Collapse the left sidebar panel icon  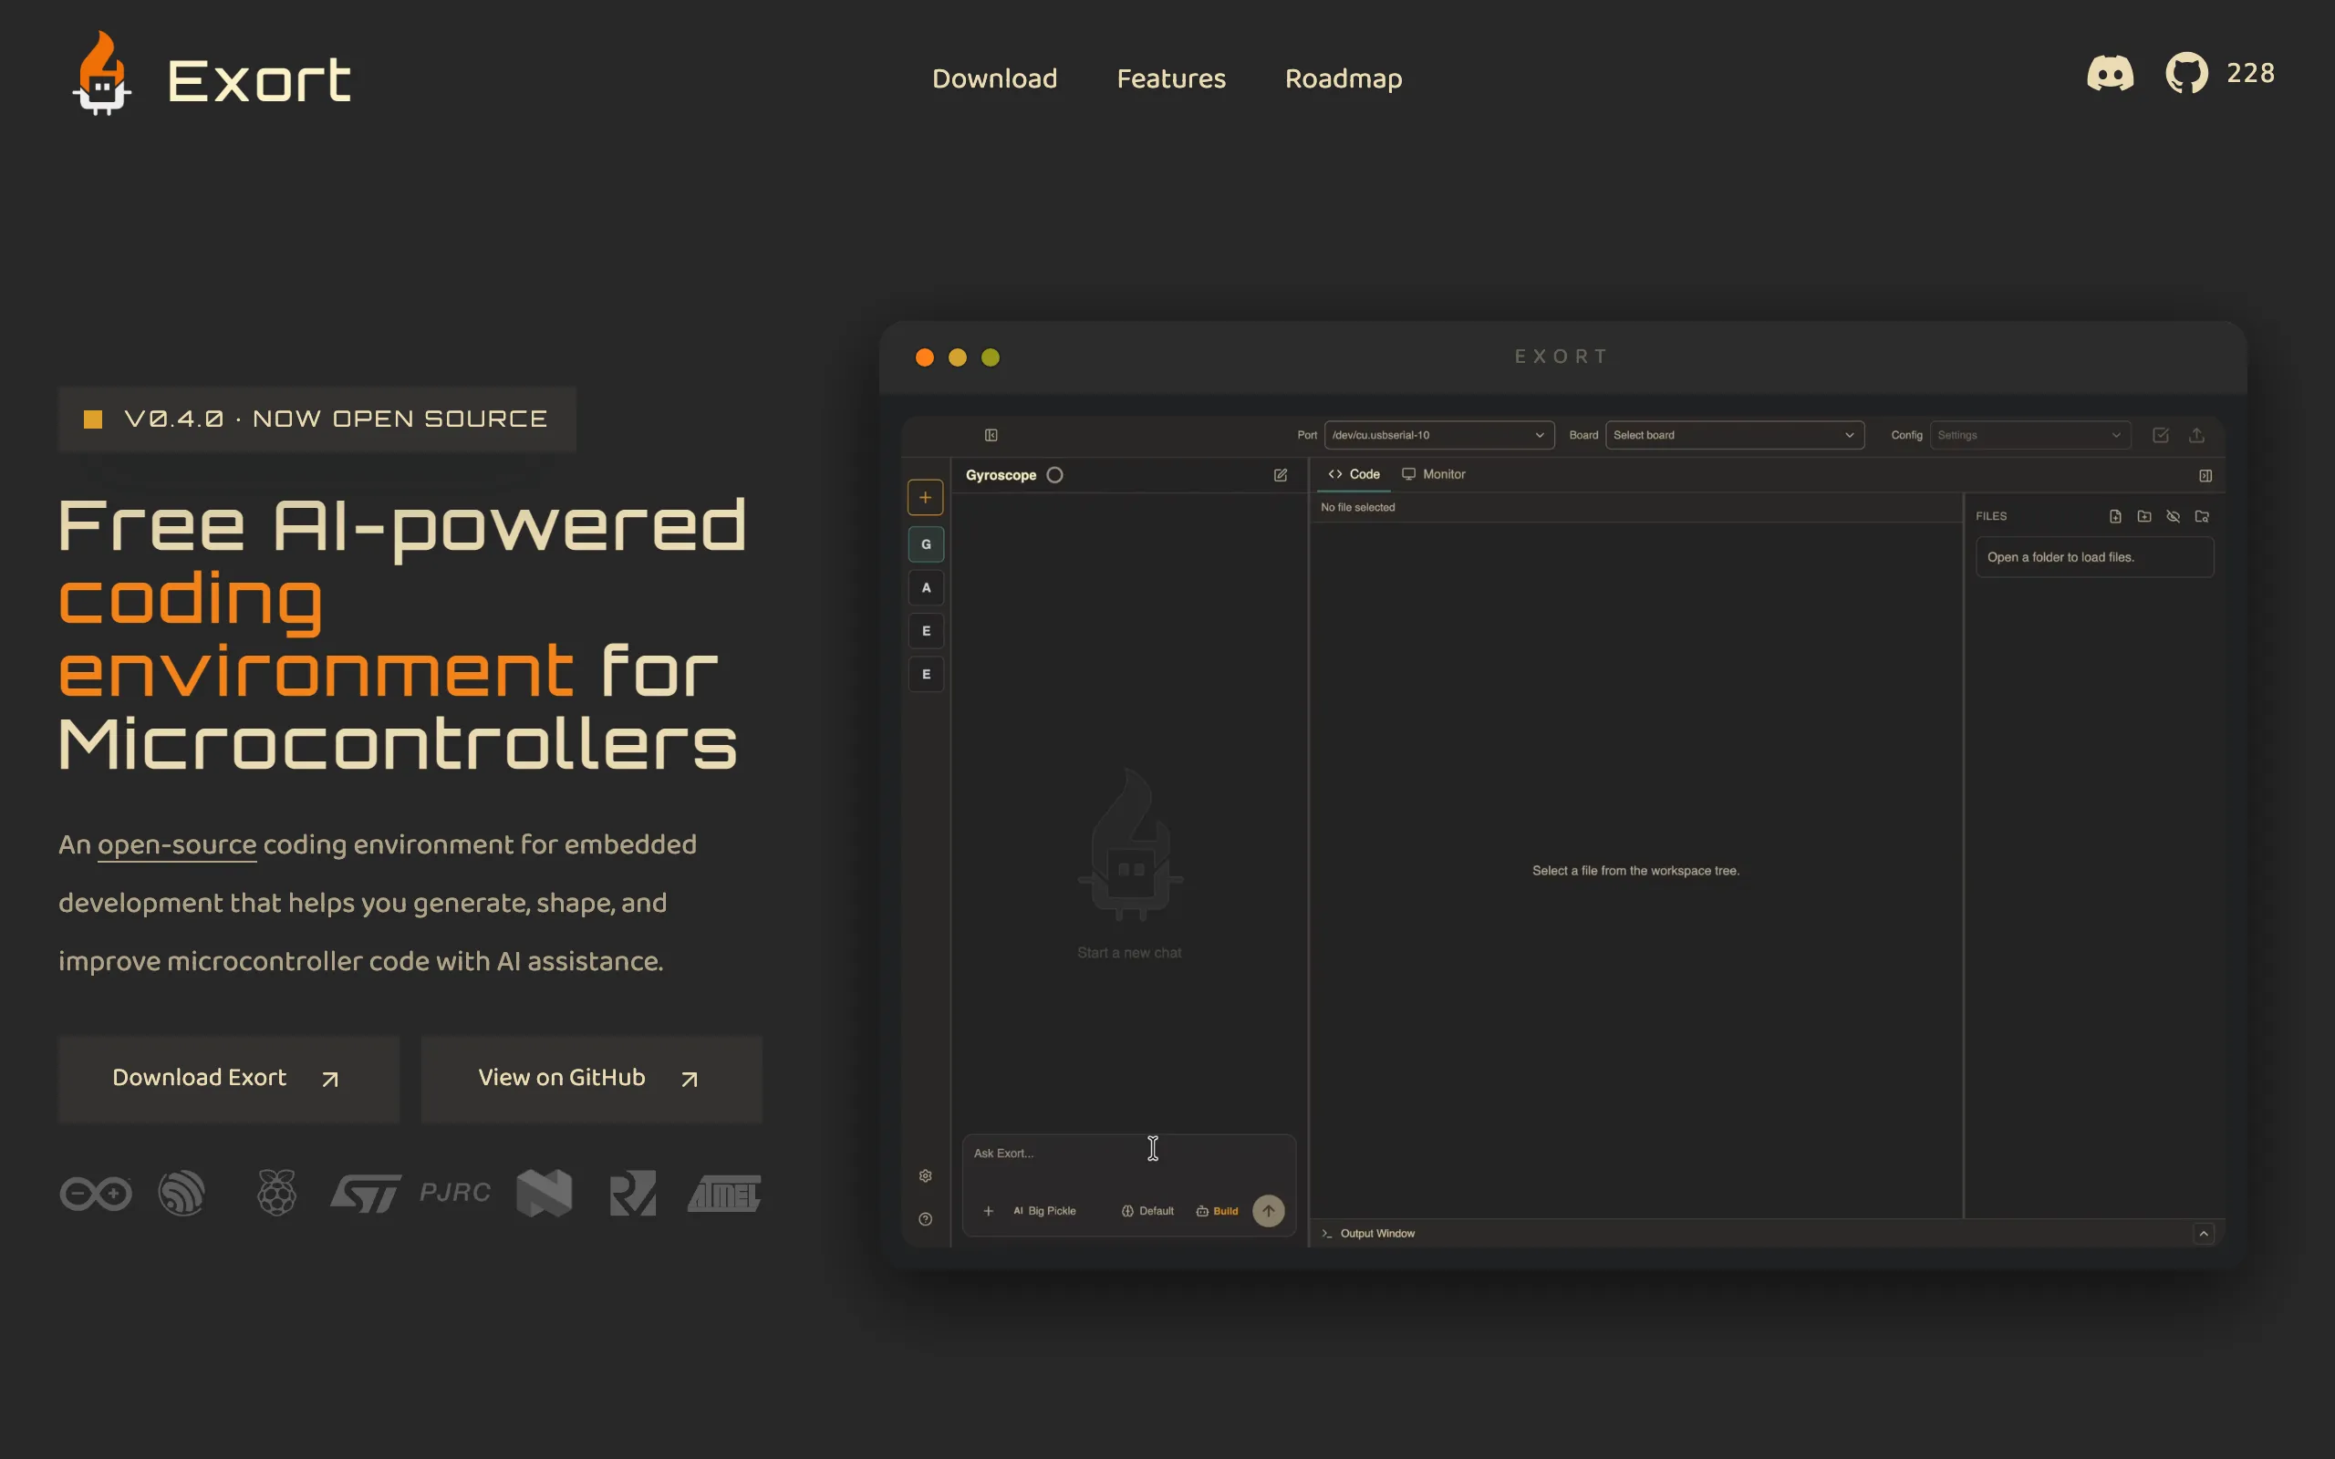coord(991,435)
